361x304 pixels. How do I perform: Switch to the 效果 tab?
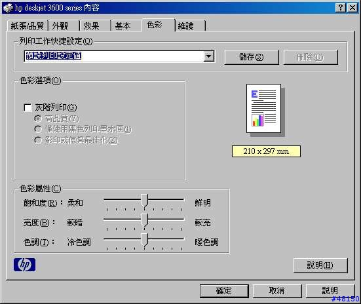[x=95, y=26]
